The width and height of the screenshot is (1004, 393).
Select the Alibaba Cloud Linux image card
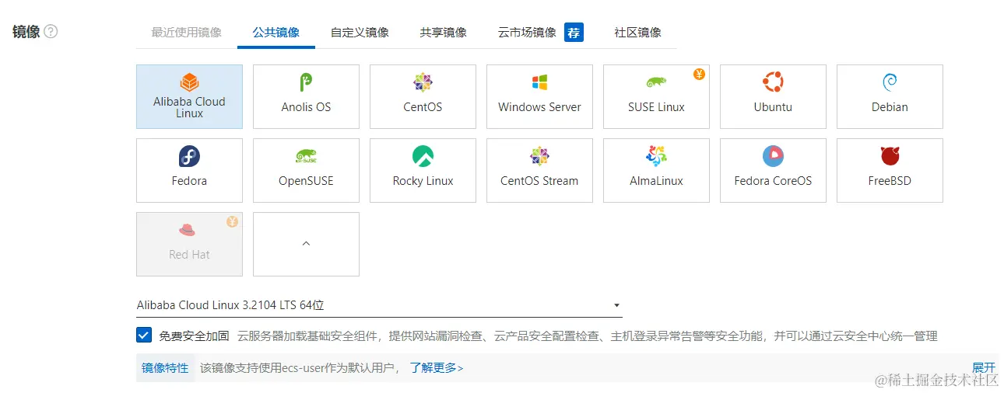tap(189, 96)
